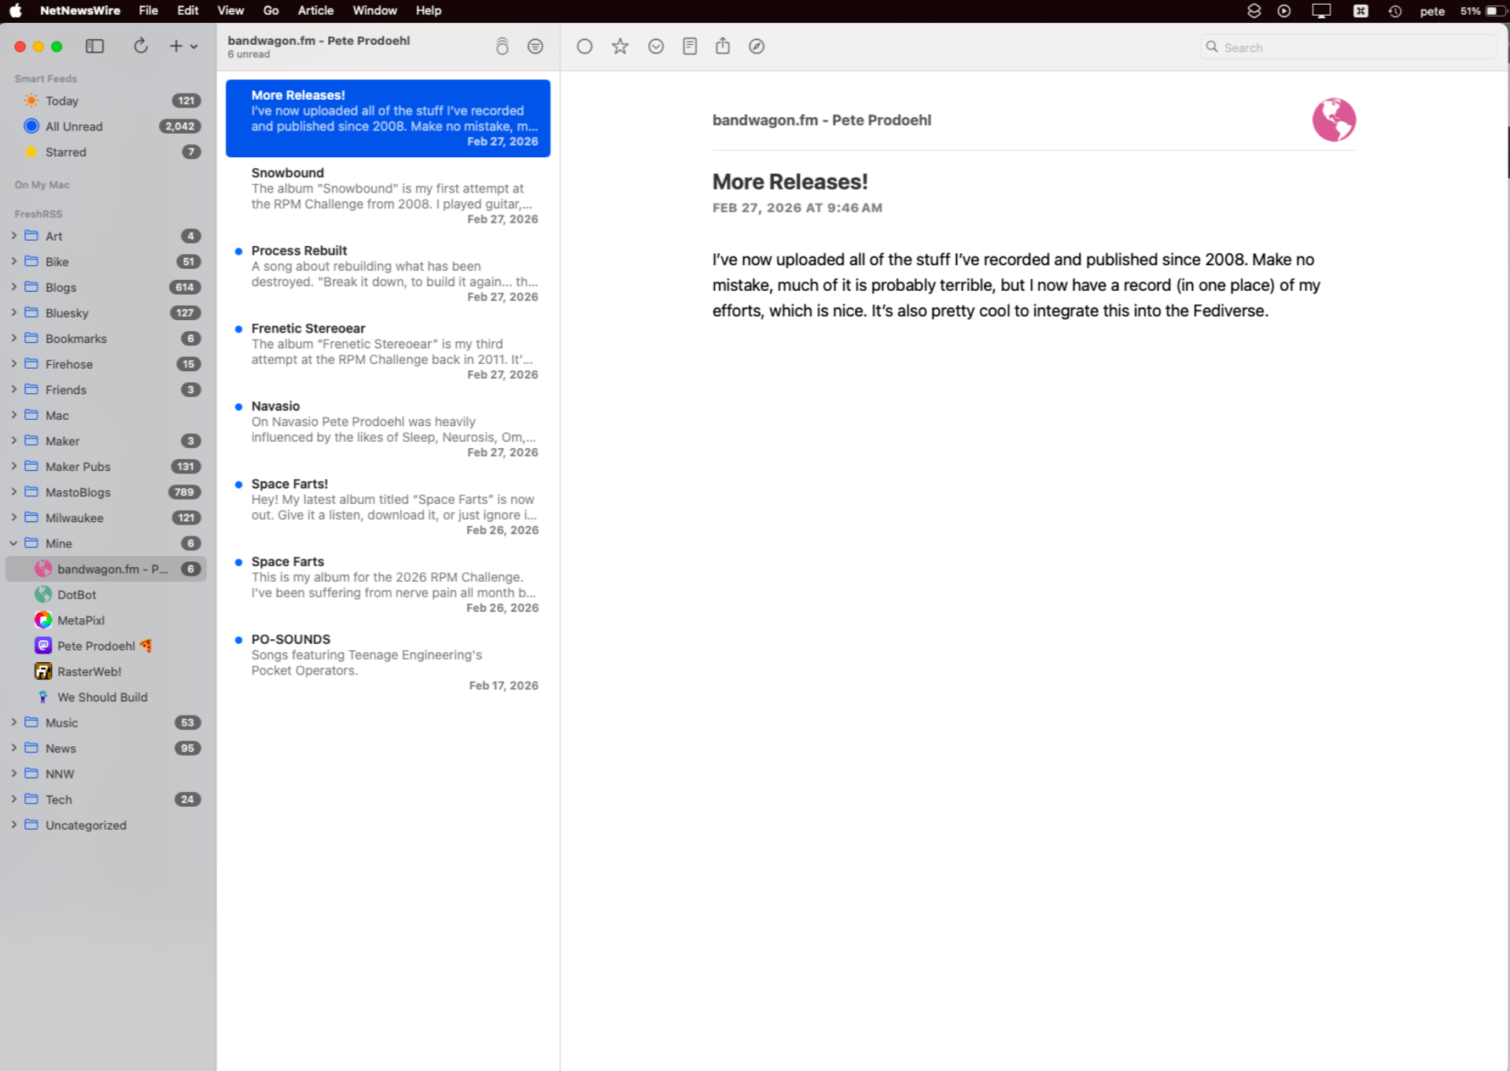Open the Go menu

[x=271, y=10]
